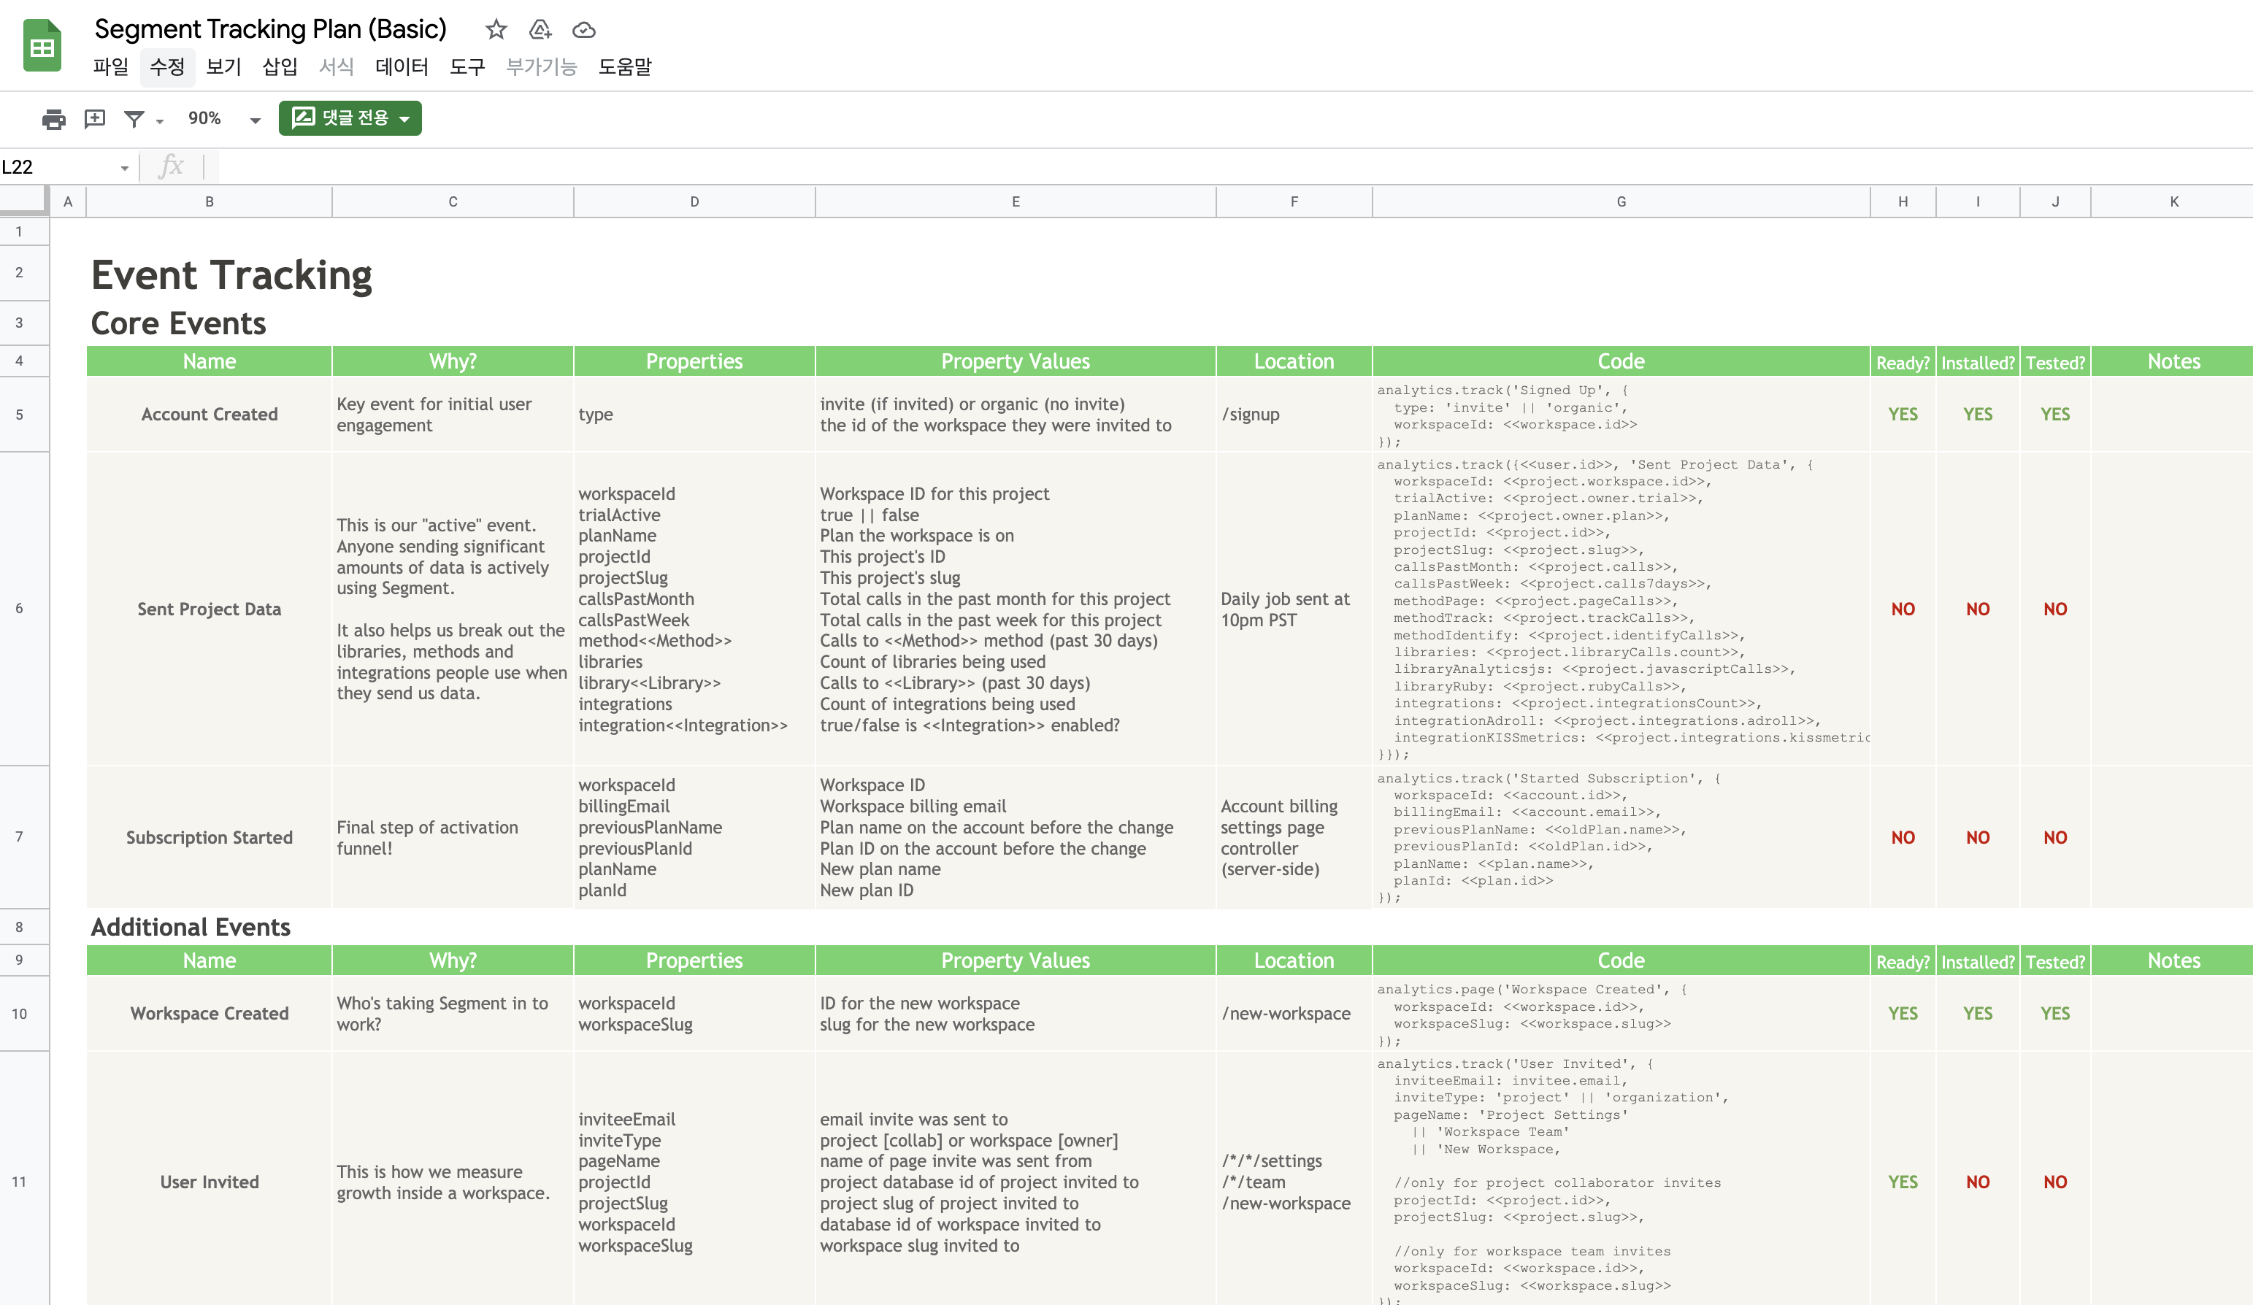Click the insert comment icon
Screen dimensions: 2253x1305
coord(95,118)
